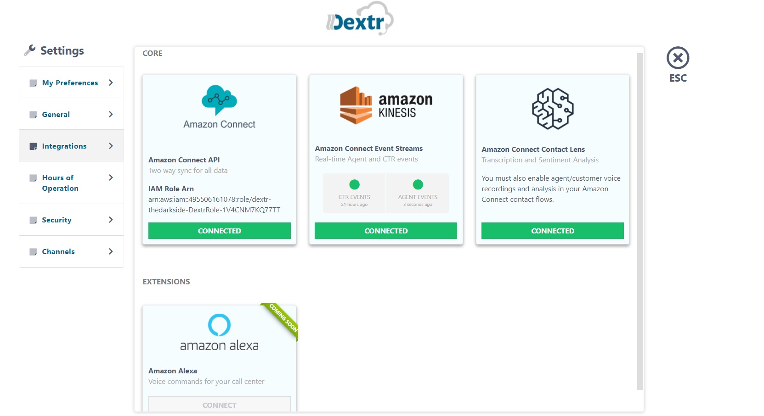
Task: Click the CORE section heading
Action: click(153, 53)
